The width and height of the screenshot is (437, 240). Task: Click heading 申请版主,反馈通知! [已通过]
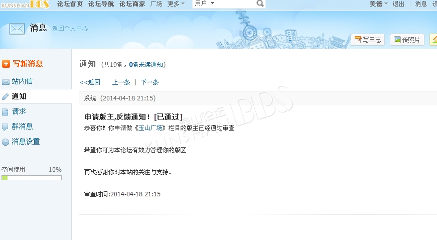(133, 117)
